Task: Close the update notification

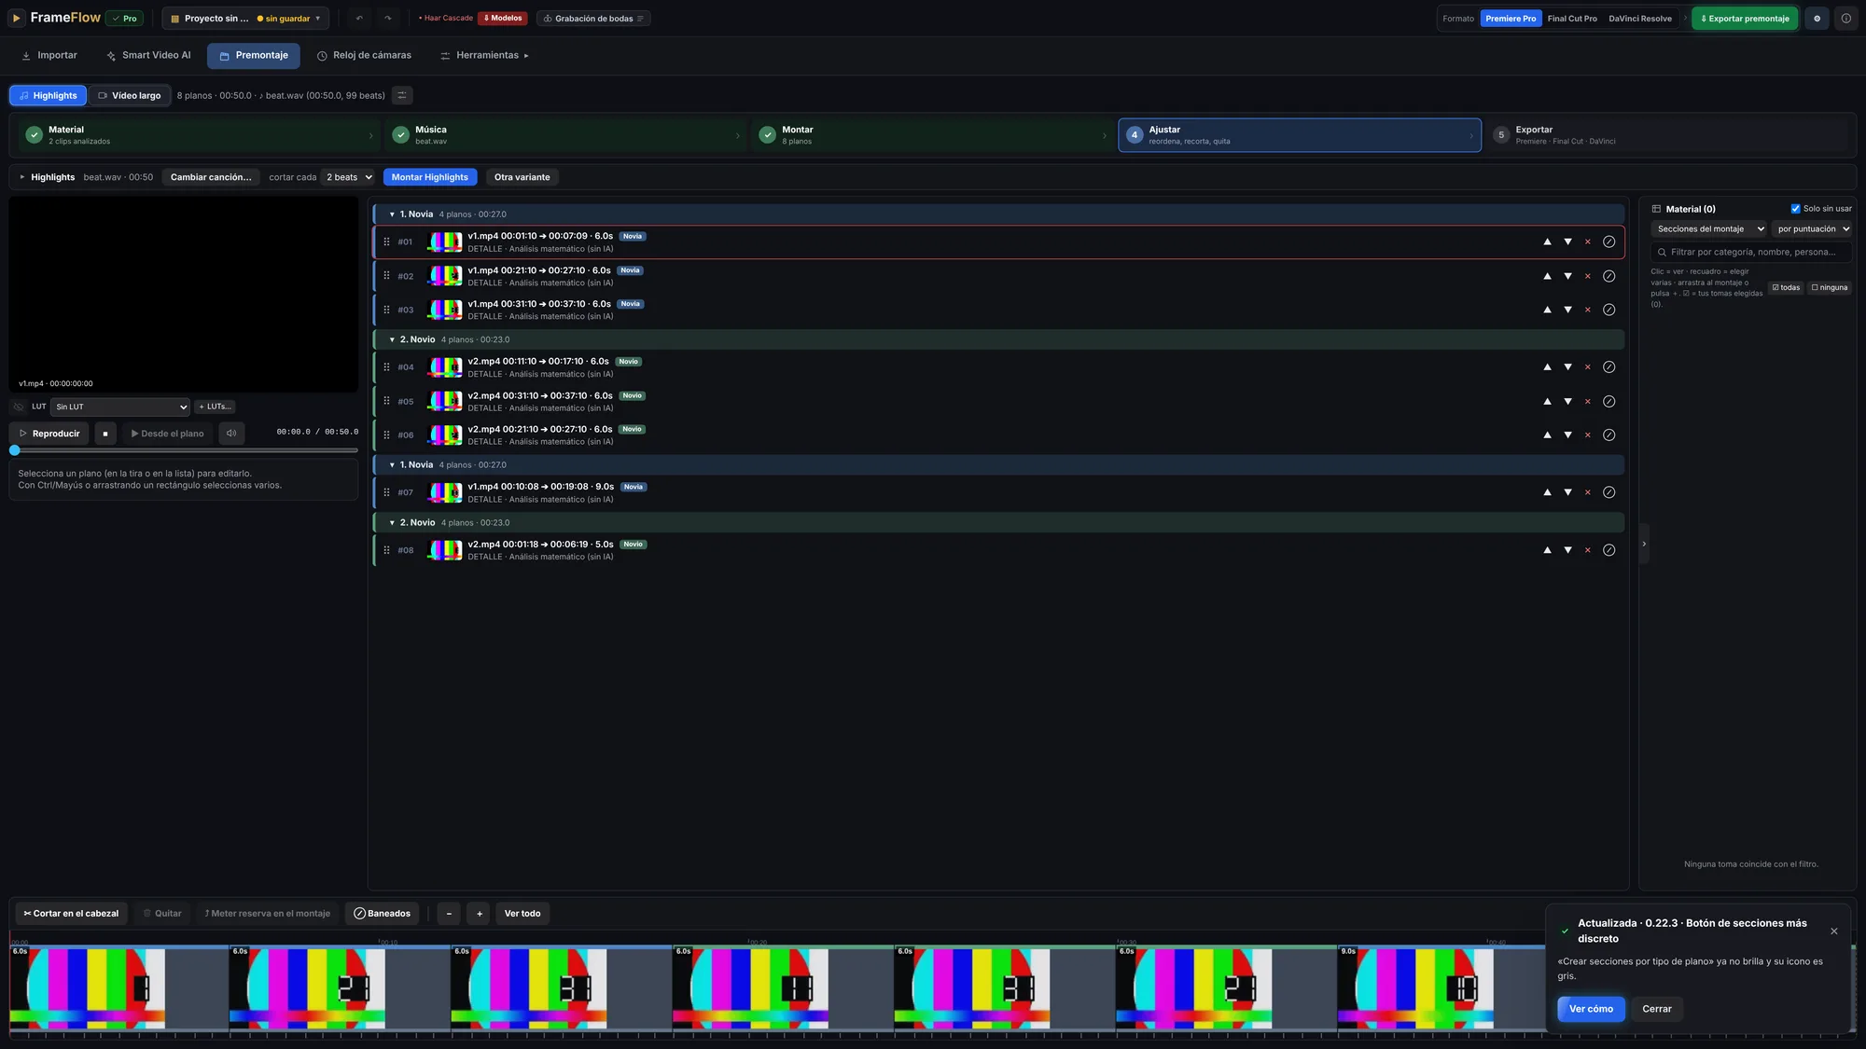Action: (x=1833, y=932)
